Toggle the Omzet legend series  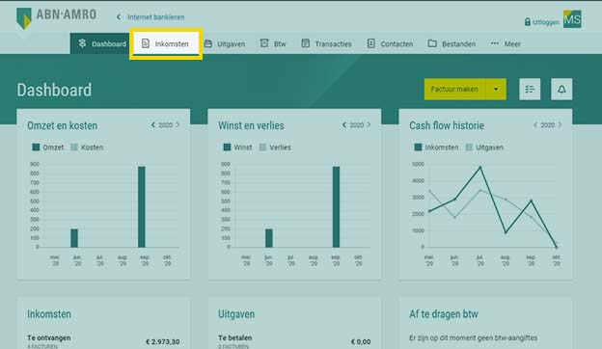coord(48,148)
